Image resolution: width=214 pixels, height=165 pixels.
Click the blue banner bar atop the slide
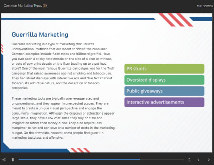[78, 18]
